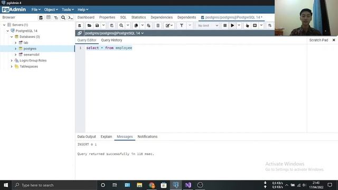Open the File menu

[x=36, y=9]
